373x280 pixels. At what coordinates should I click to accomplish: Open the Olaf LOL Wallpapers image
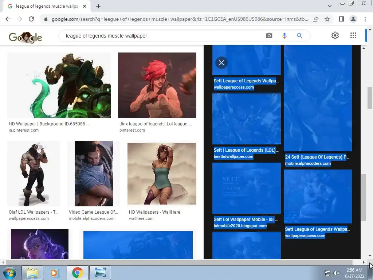[34, 174]
